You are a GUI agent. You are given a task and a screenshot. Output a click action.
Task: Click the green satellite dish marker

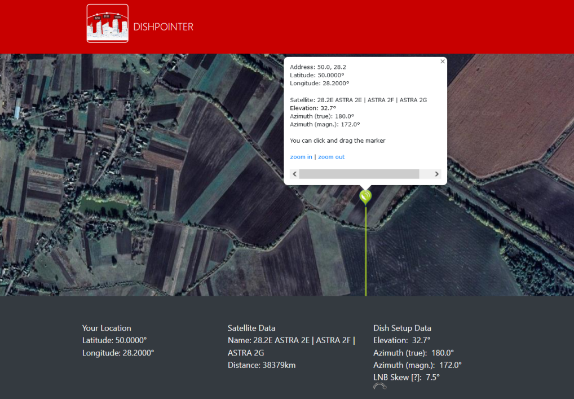365,196
